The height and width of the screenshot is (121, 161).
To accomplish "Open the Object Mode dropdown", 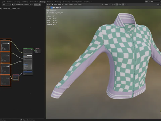I will pyautogui.click(x=57, y=4).
